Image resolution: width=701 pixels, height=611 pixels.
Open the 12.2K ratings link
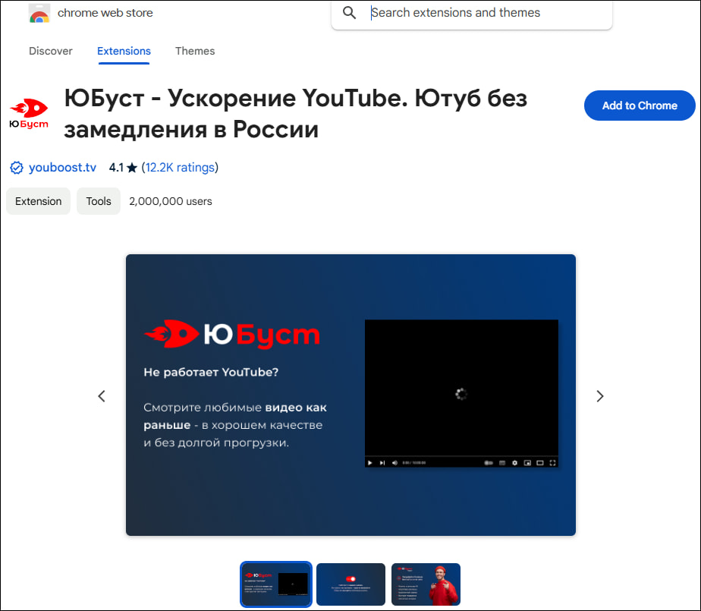coord(180,167)
